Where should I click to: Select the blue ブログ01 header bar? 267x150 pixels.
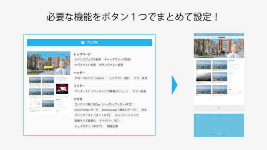point(89,42)
